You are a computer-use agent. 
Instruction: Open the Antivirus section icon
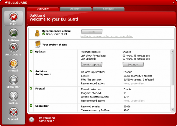[x=14, y=33]
